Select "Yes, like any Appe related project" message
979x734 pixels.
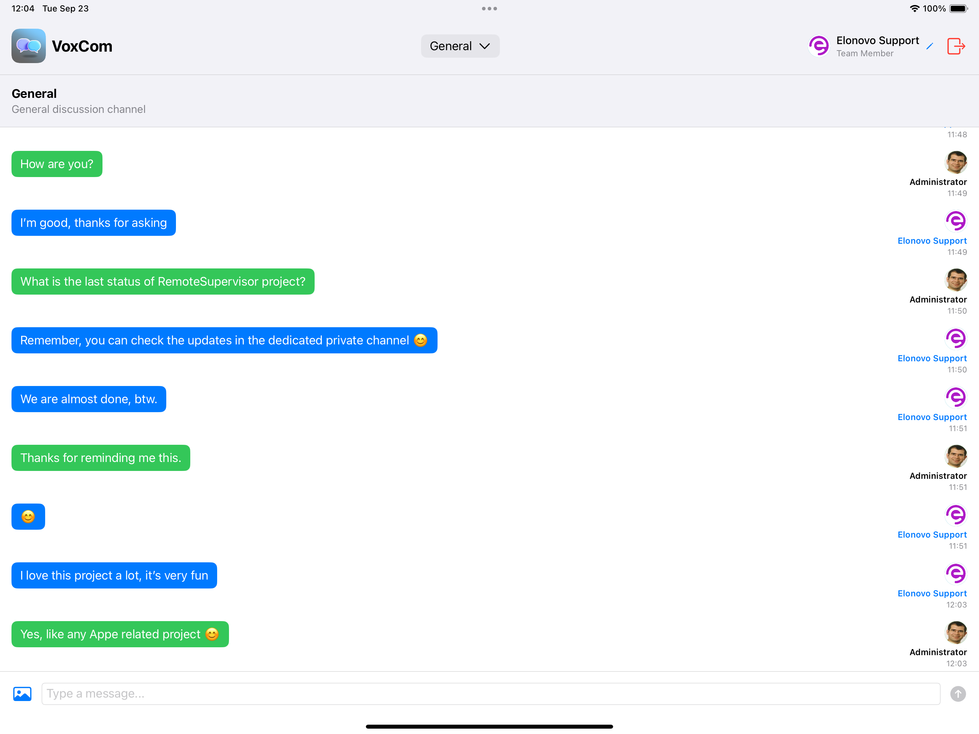pyautogui.click(x=120, y=634)
